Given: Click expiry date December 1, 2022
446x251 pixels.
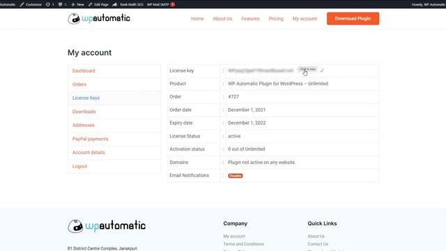Looking at the screenshot, I should click(247, 123).
